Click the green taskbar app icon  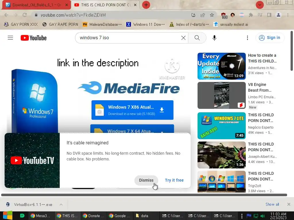[22, 216]
